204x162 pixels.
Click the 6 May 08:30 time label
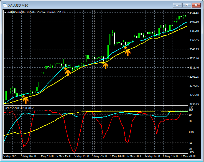135,156
